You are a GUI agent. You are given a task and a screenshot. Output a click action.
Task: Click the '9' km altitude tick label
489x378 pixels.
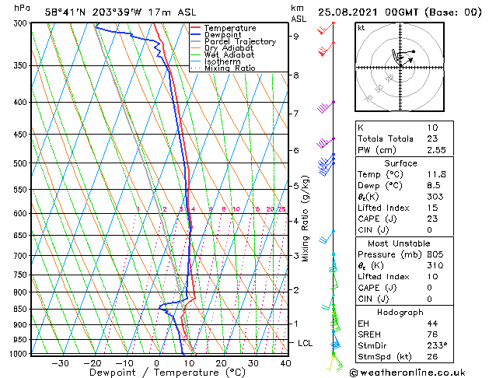(x=295, y=37)
